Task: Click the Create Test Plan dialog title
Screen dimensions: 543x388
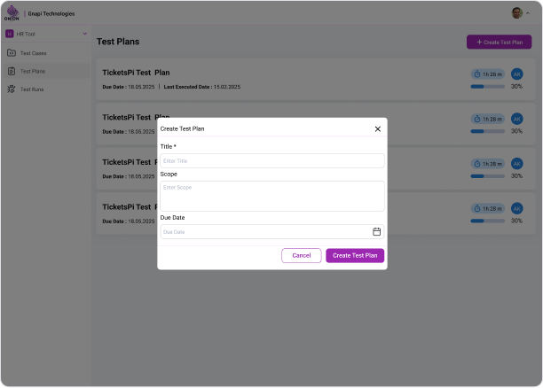Action: click(x=182, y=128)
